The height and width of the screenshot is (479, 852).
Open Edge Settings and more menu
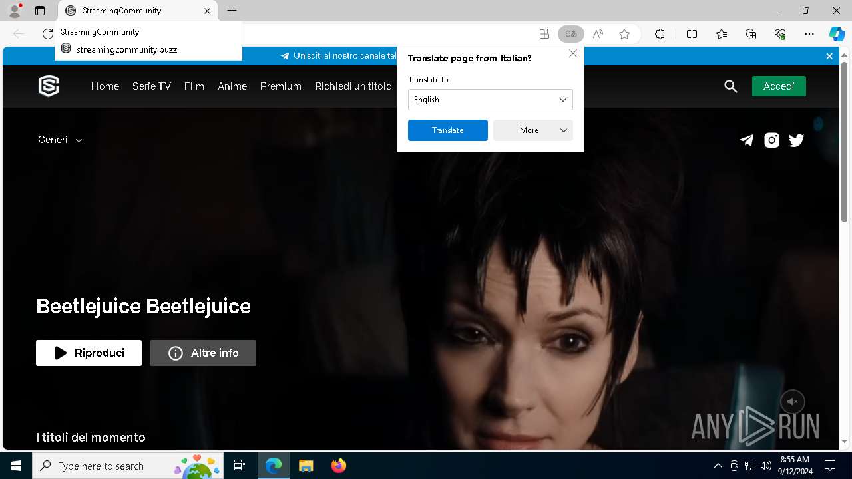point(809,34)
